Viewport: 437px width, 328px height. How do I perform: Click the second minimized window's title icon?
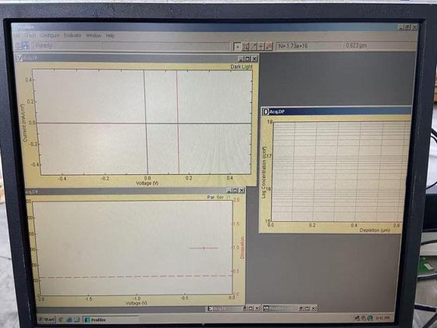266,308
